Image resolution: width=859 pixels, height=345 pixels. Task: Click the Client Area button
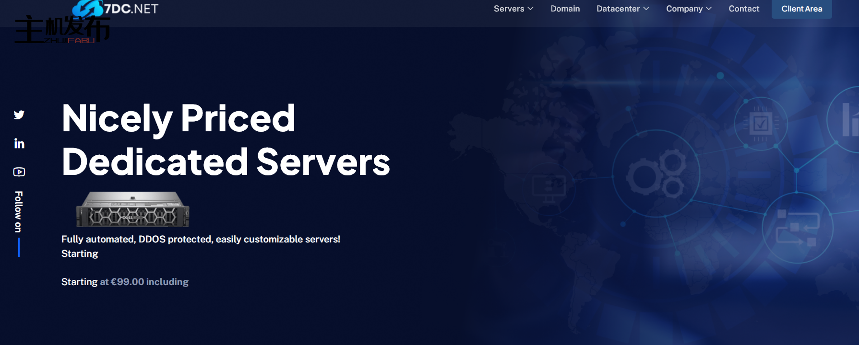pos(801,9)
